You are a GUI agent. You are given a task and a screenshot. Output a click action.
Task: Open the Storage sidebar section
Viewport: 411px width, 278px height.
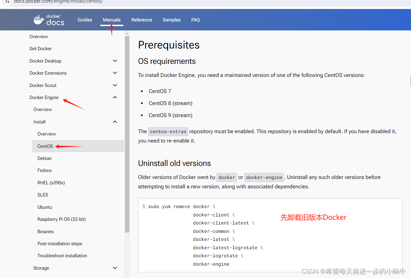pyautogui.click(x=41, y=268)
